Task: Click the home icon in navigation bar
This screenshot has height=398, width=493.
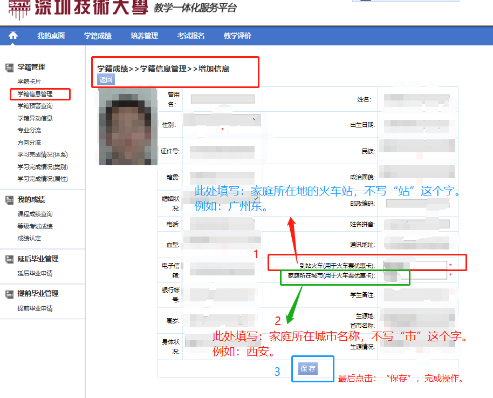Action: (x=13, y=36)
